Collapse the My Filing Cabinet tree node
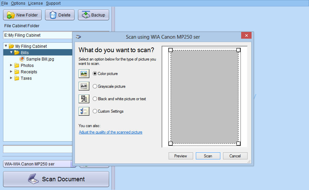The image size is (309, 190). (6, 46)
